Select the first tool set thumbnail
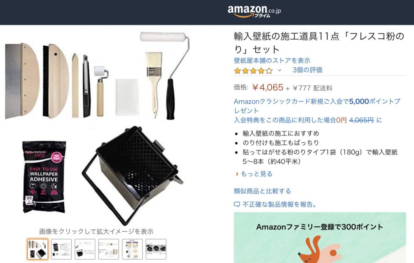Viewport: 414px width, 263px height. point(38,249)
